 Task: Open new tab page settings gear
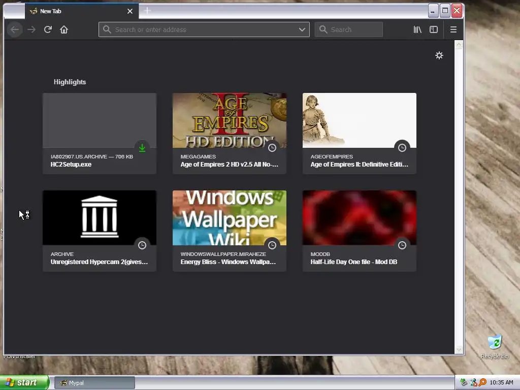[439, 55]
